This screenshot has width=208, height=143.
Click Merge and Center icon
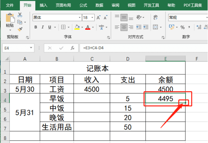[155, 27]
